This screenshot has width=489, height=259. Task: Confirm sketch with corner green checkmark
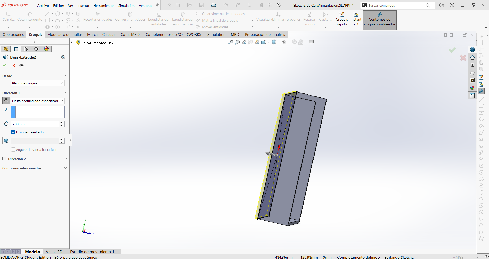coord(452,50)
